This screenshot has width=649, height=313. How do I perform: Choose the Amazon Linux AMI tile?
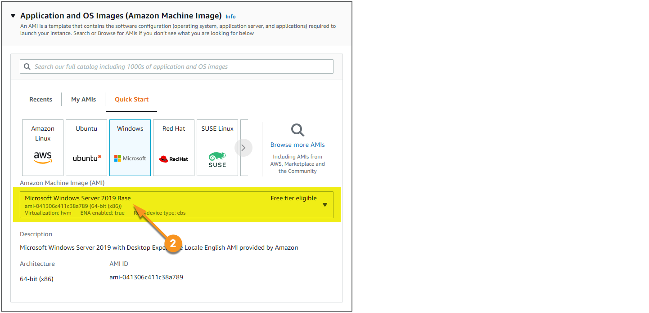pyautogui.click(x=43, y=148)
